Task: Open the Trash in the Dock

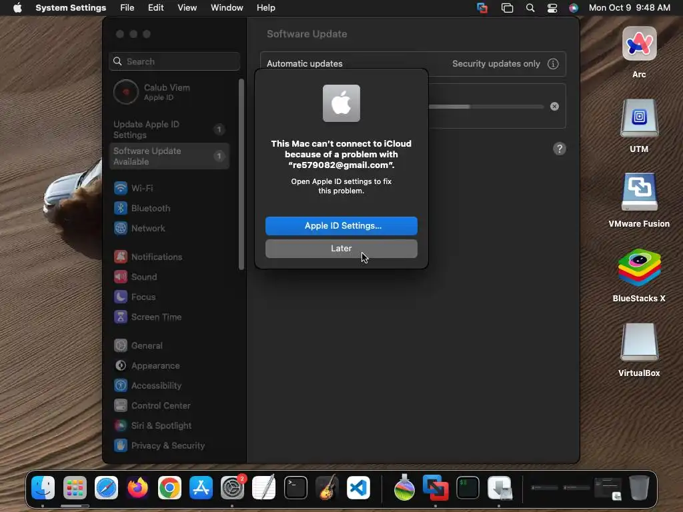Action: point(639,487)
